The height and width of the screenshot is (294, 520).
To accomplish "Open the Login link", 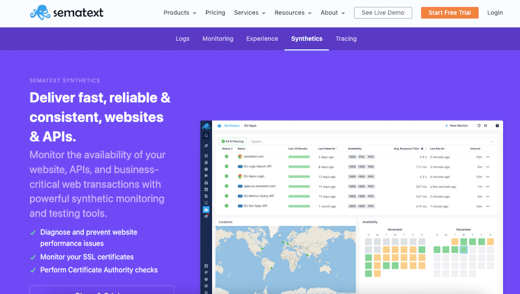I will coord(495,12).
